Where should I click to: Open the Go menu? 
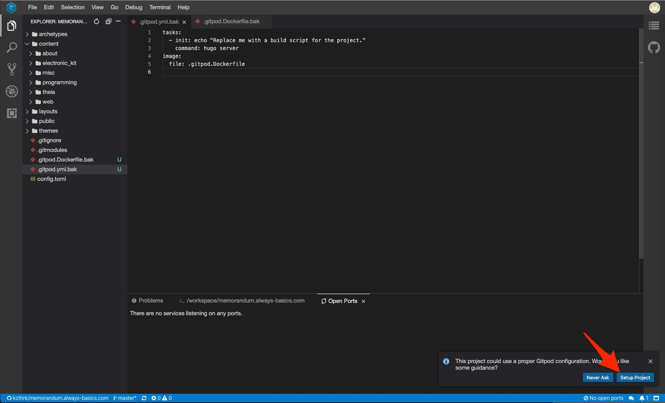115,7
